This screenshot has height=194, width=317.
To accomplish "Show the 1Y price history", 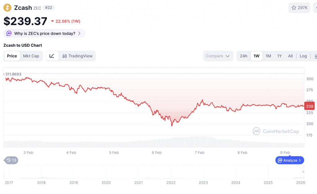I will click(x=280, y=56).
